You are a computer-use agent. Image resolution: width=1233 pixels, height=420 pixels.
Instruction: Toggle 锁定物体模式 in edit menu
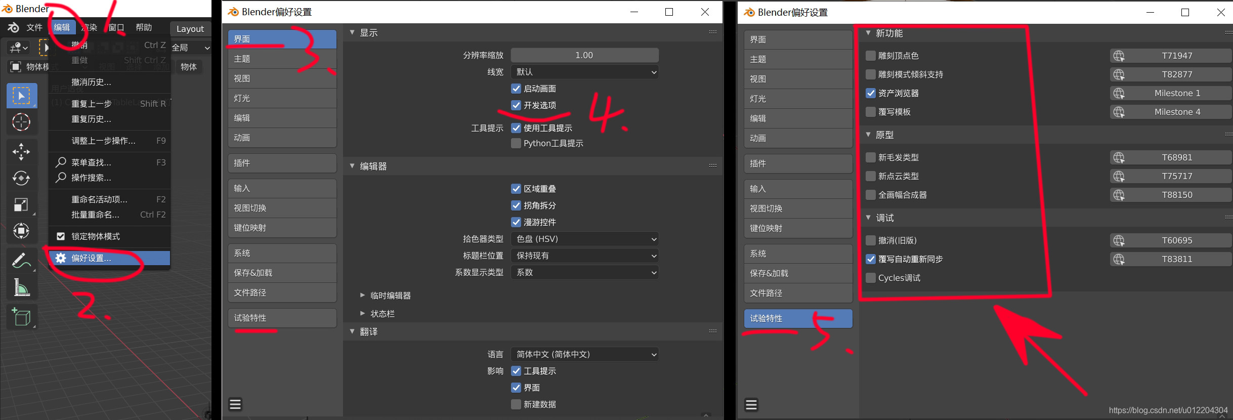61,236
